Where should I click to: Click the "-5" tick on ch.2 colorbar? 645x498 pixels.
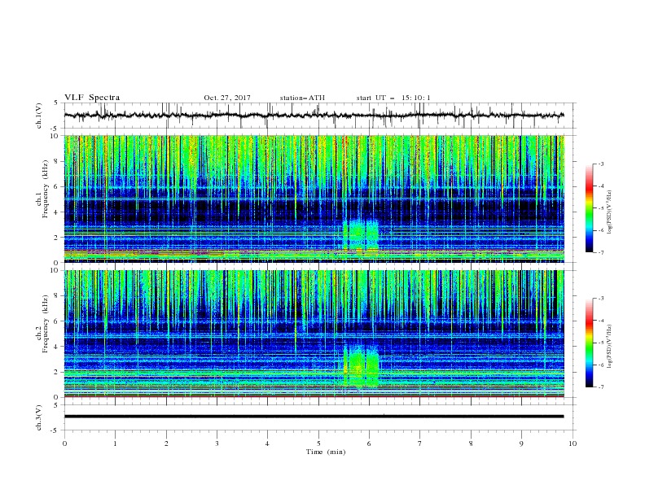(600, 343)
